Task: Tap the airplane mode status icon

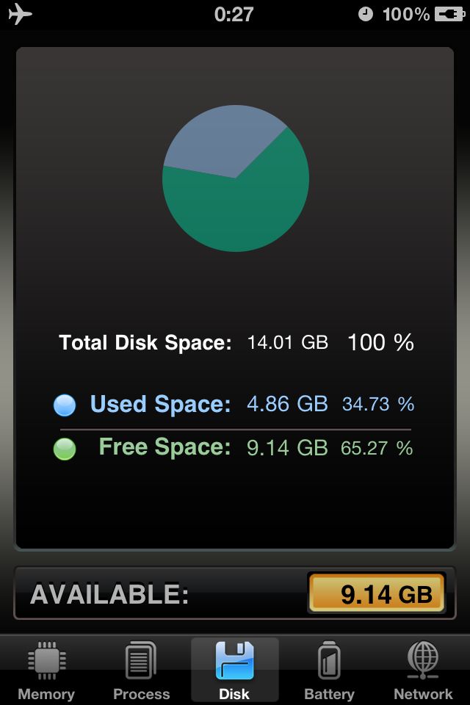Action: [21, 13]
